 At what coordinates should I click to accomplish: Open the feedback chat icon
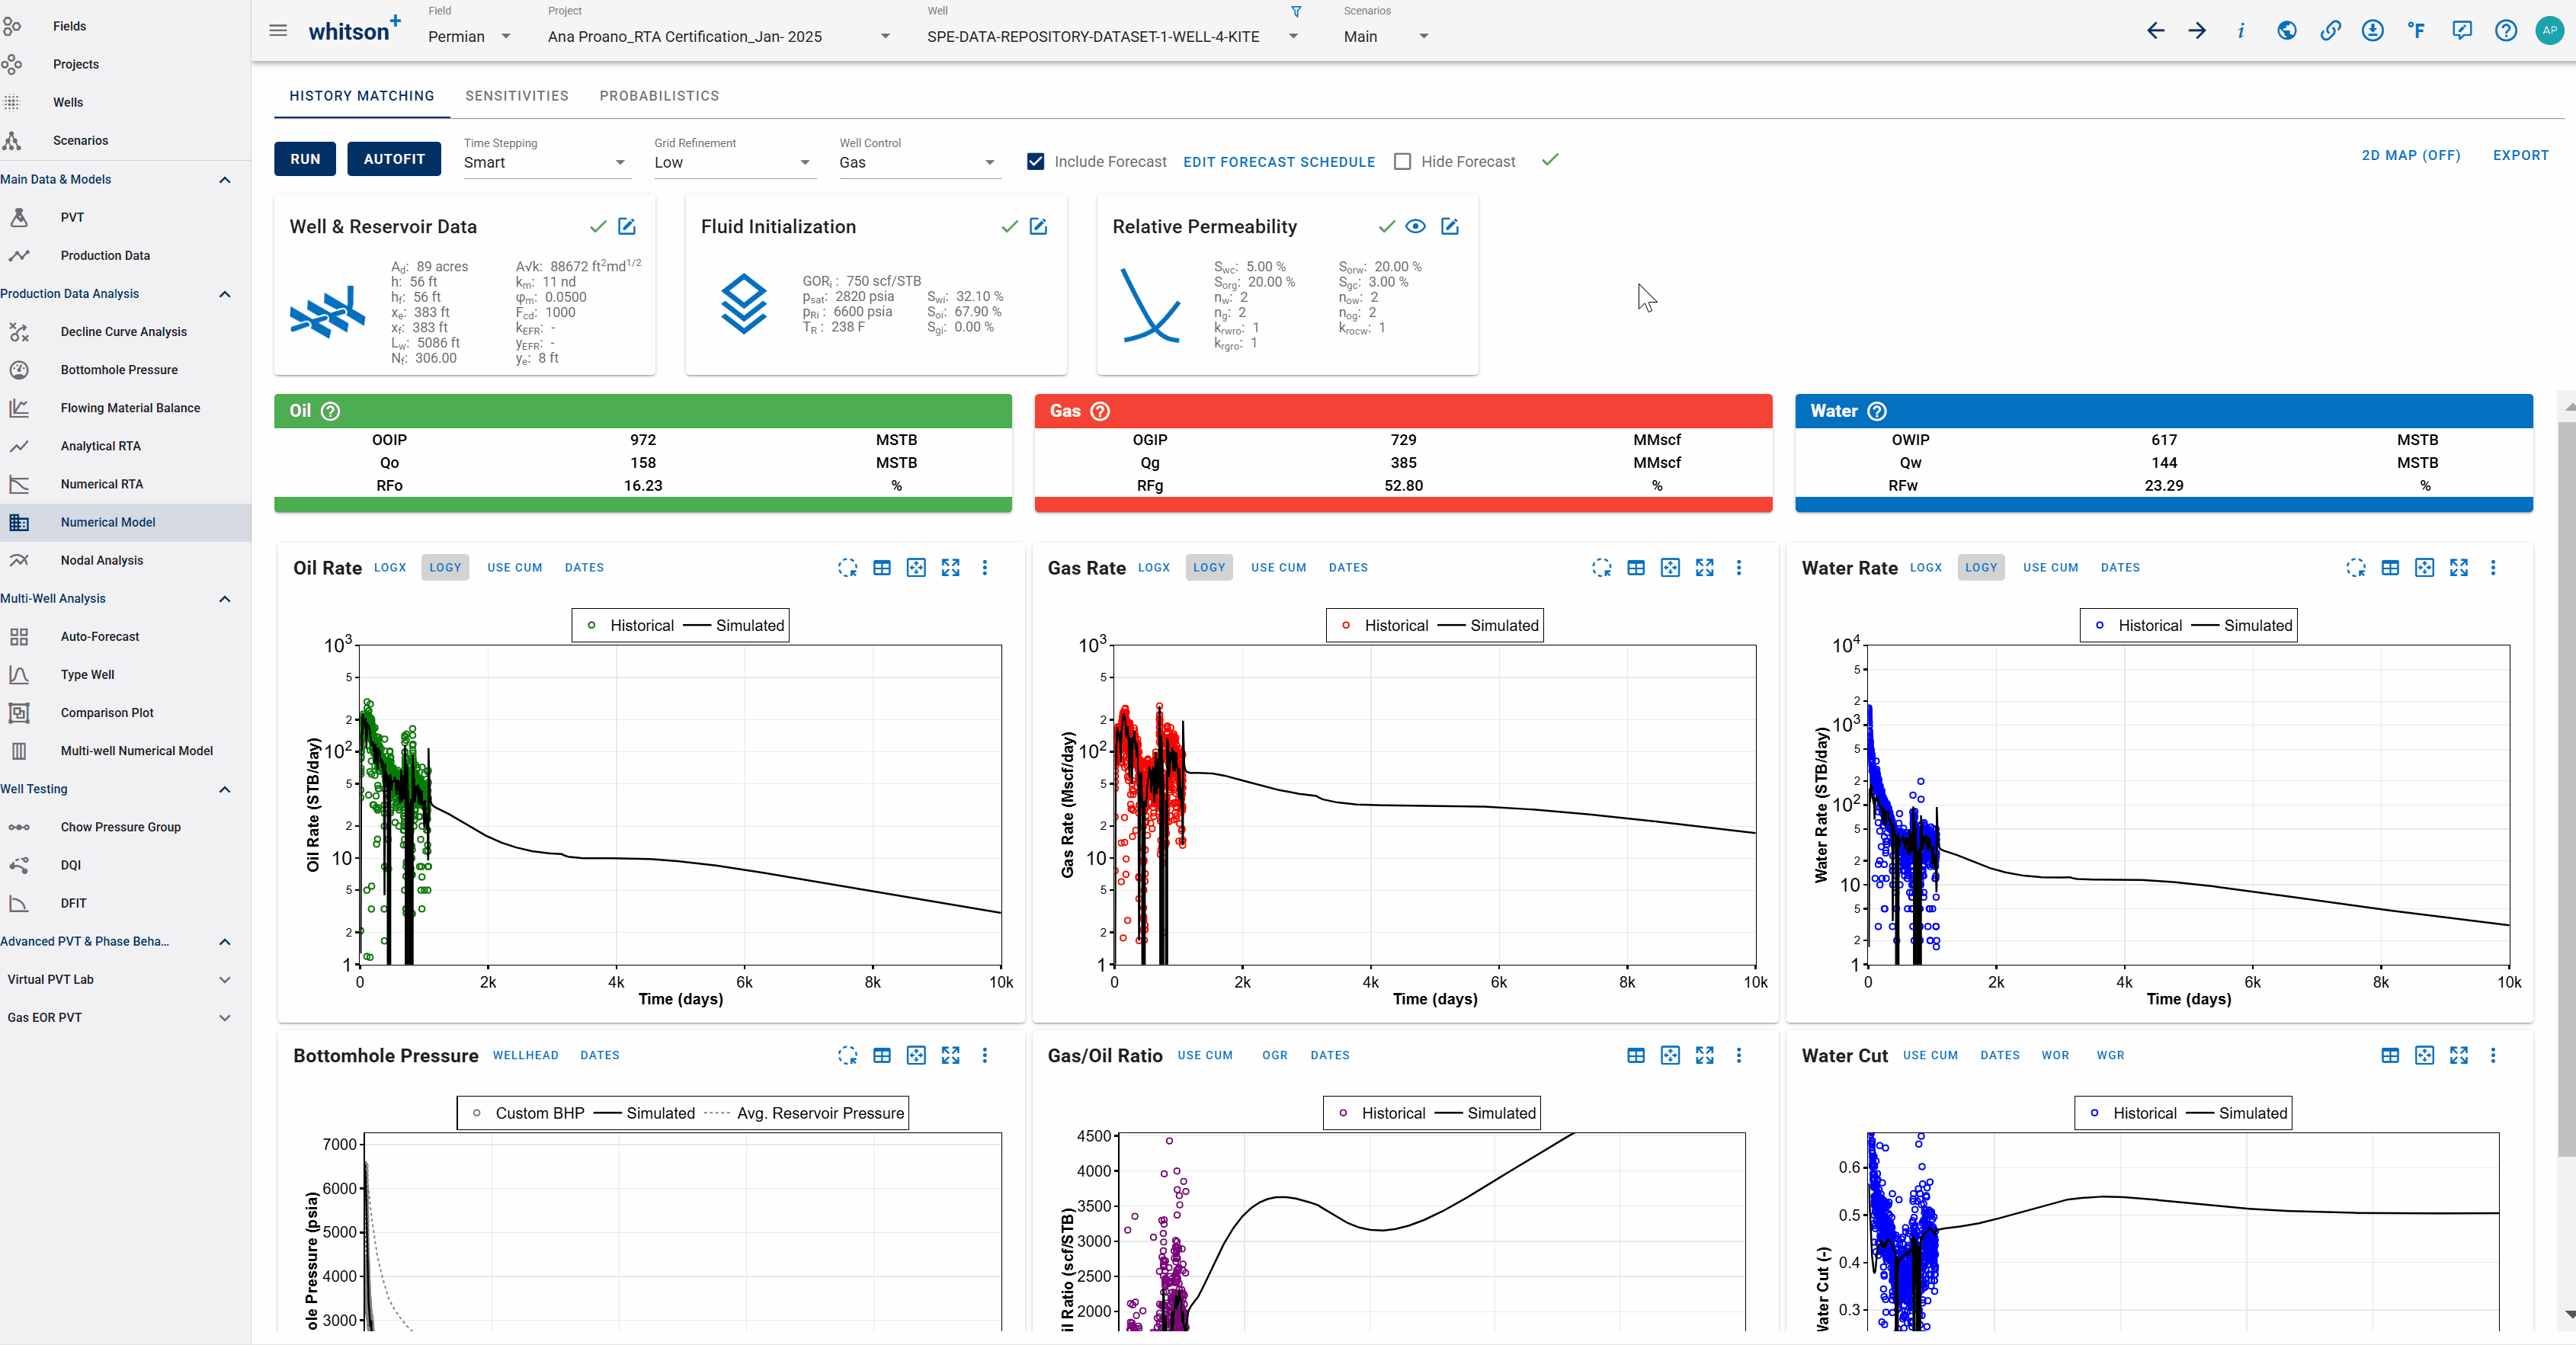click(x=2462, y=31)
